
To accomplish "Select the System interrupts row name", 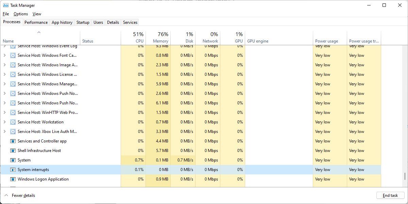I will click(33, 170).
